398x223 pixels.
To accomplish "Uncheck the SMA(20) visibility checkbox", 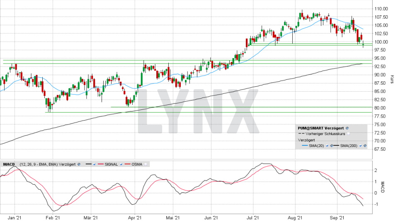I will coord(327,146).
